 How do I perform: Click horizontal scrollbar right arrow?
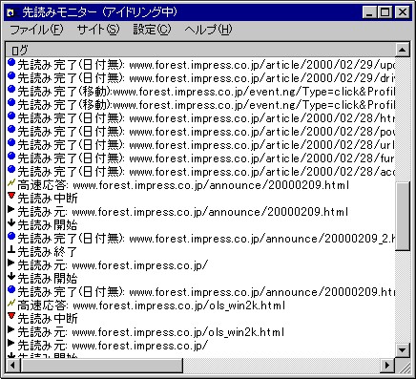click(x=387, y=365)
